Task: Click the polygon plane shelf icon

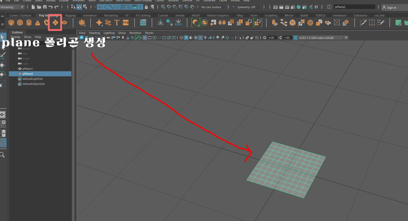Action: (x=55, y=23)
